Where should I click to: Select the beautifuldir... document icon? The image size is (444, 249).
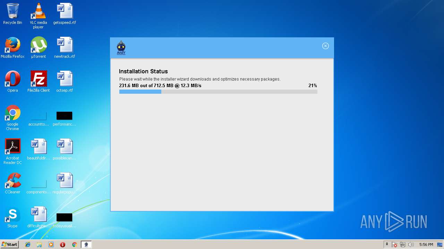38,149
